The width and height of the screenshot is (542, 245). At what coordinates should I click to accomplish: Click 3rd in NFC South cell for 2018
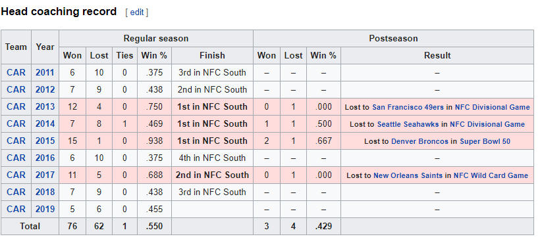tap(212, 192)
